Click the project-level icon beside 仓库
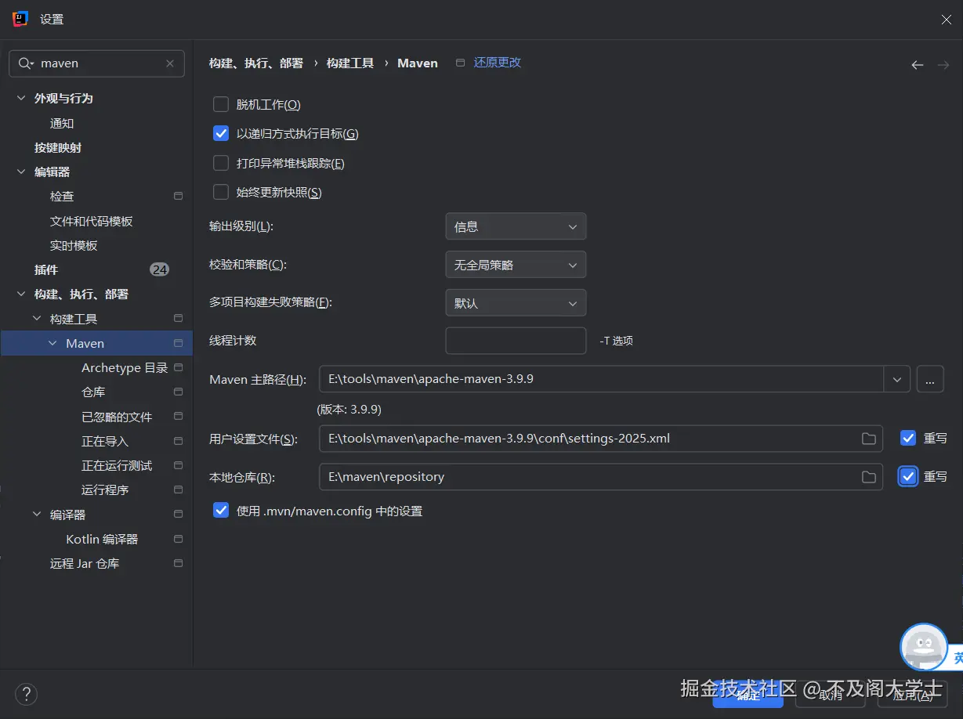Screen dimensions: 963x719 click(178, 392)
